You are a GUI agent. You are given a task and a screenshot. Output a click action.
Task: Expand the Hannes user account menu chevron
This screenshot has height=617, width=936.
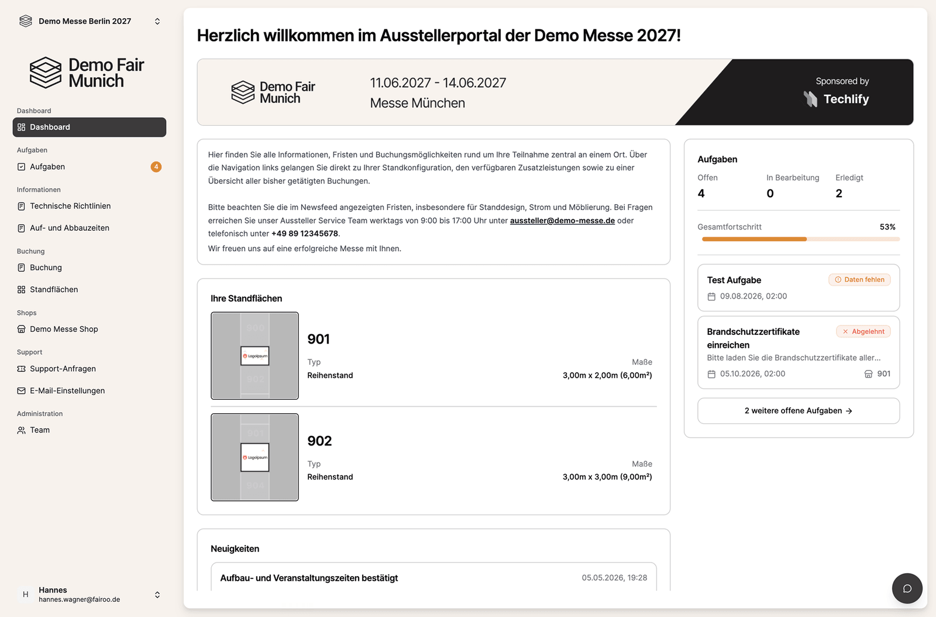tap(157, 595)
